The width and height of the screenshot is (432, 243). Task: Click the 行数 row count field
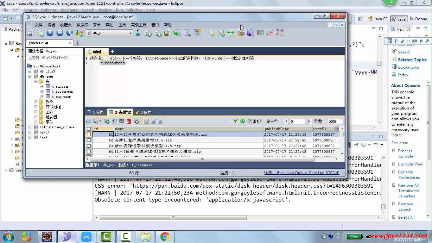(335, 121)
